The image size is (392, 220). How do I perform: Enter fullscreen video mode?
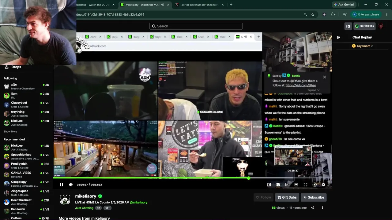[x=305, y=185]
